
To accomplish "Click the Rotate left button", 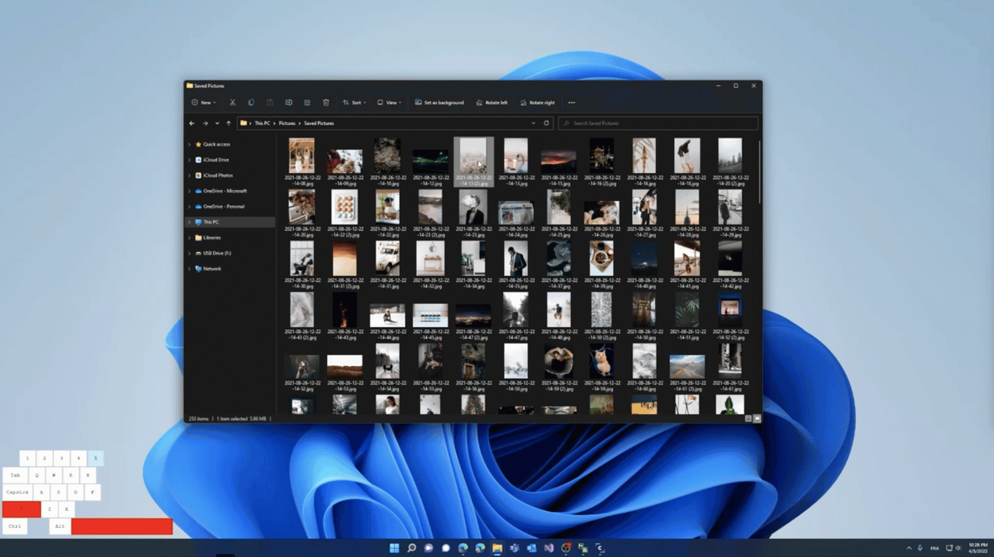I will pyautogui.click(x=492, y=103).
